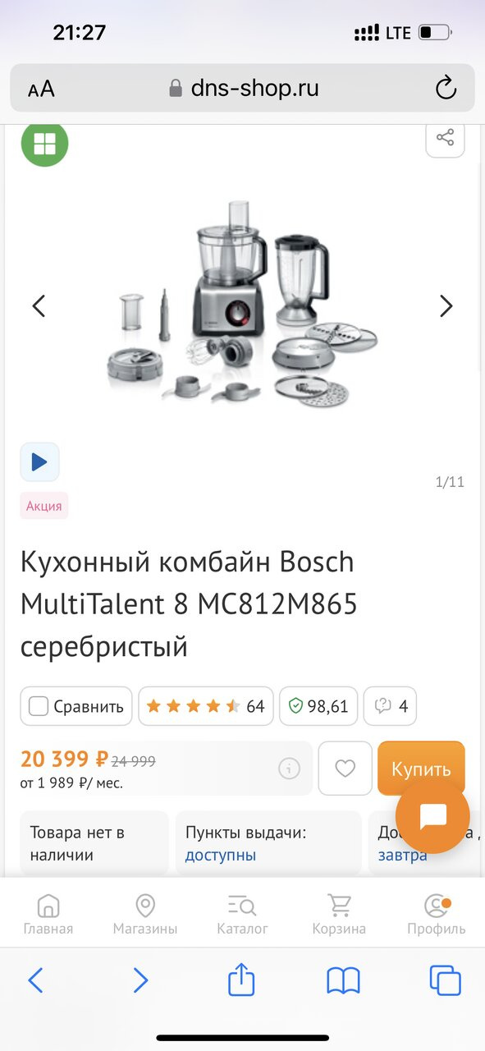Open the 64 reviews star rating
The width and height of the screenshot is (485, 1051).
pos(205,706)
